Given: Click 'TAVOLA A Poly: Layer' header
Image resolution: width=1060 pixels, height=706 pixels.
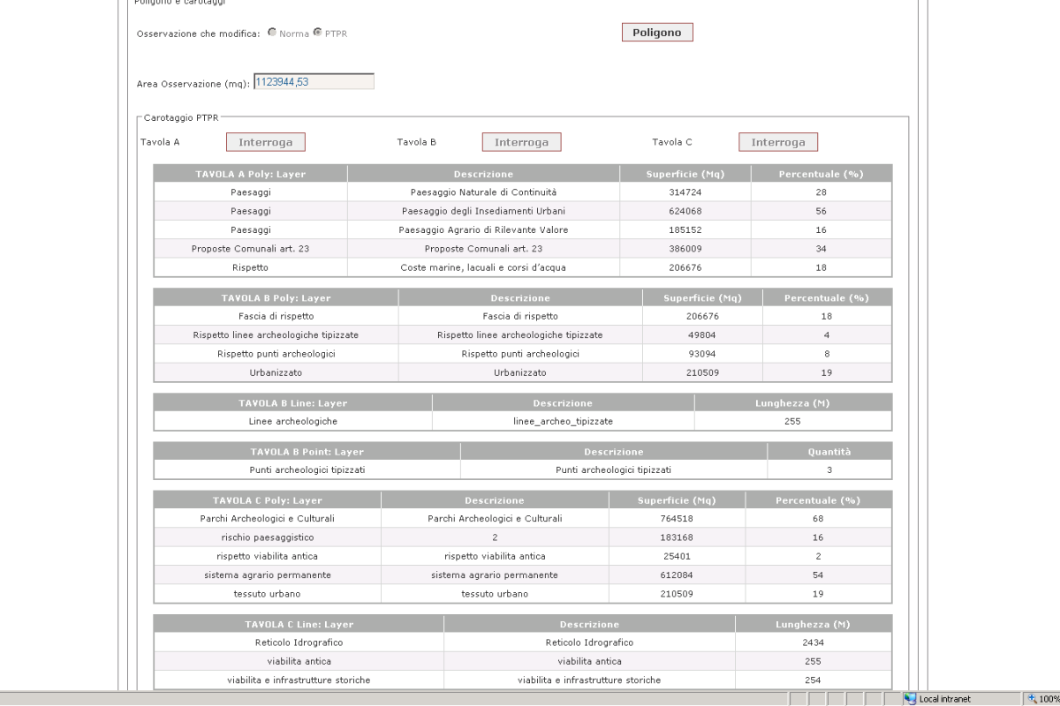Looking at the screenshot, I should pyautogui.click(x=251, y=174).
